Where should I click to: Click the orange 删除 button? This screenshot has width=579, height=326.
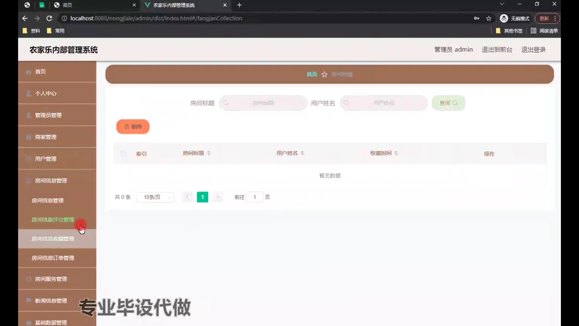(x=133, y=127)
